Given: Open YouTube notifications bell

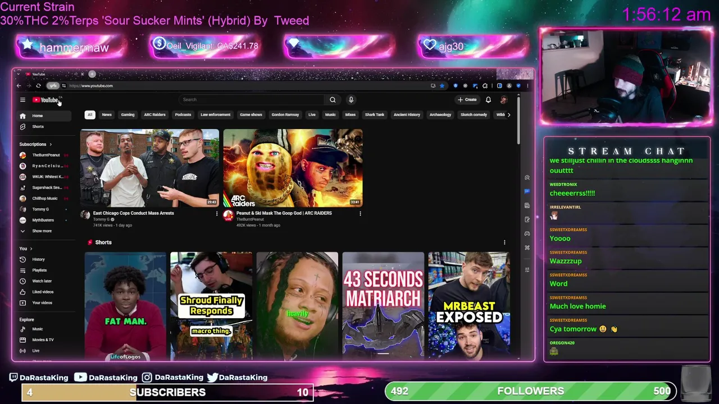Looking at the screenshot, I should tap(488, 100).
